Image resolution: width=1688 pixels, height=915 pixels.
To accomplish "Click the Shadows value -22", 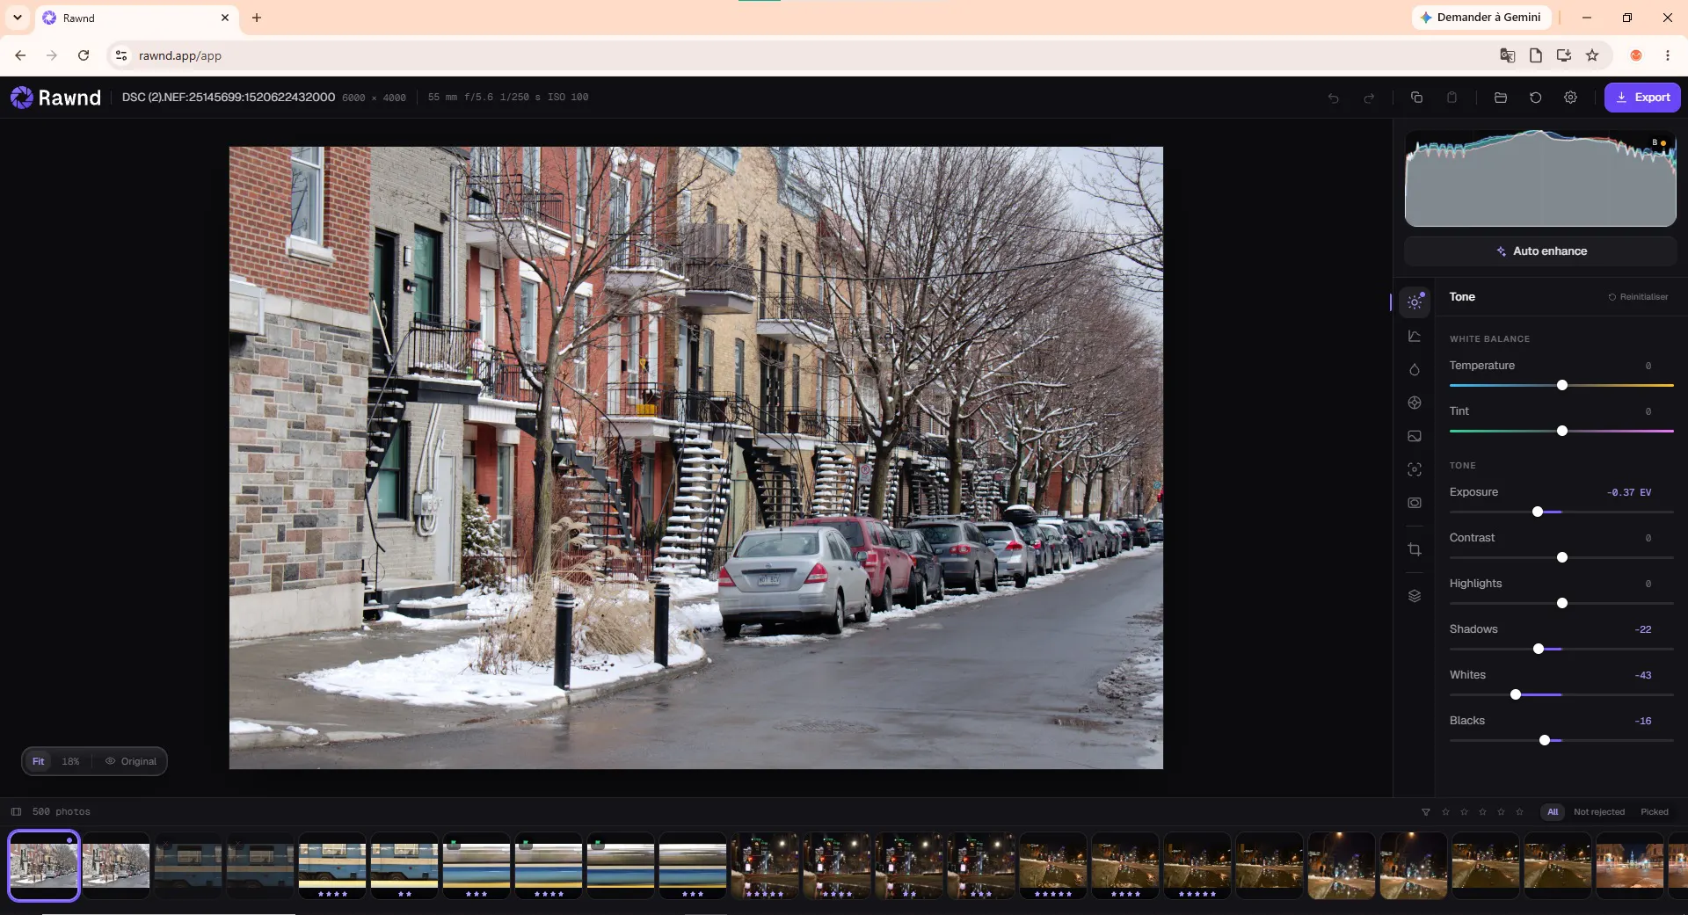I will tap(1643, 629).
